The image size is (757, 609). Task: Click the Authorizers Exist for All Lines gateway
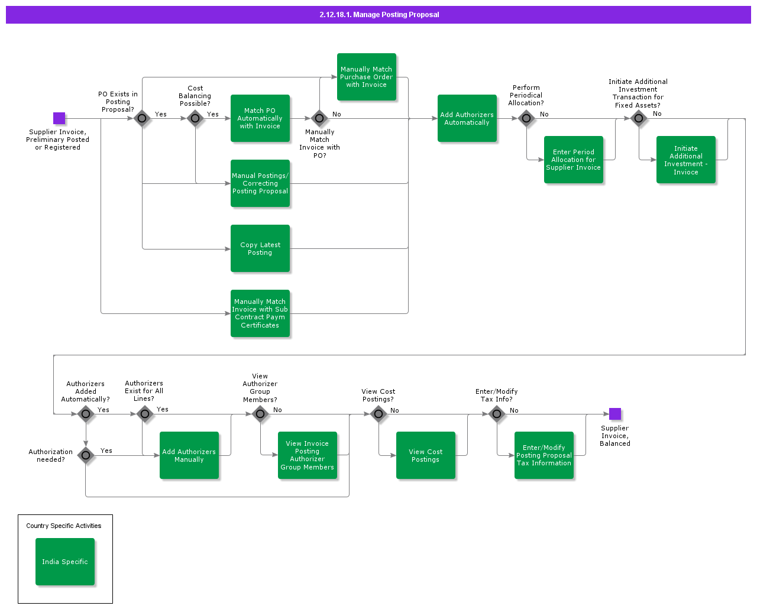tap(145, 414)
